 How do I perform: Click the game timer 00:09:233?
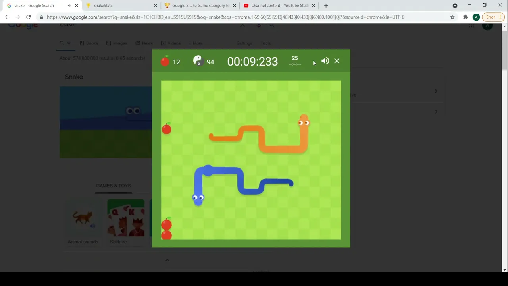point(252,62)
